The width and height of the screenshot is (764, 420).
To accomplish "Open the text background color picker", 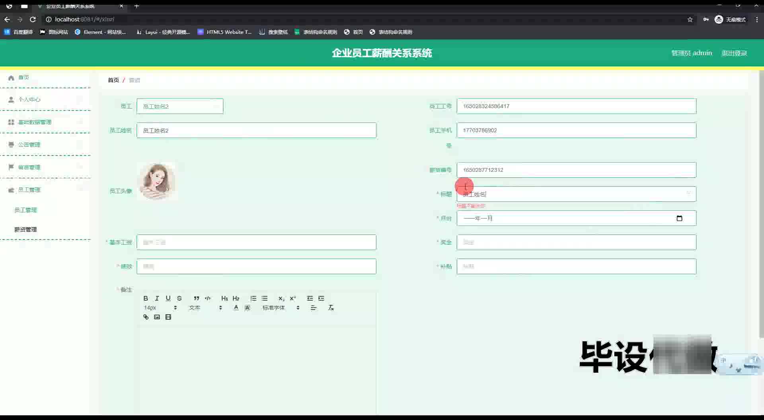I will click(247, 307).
